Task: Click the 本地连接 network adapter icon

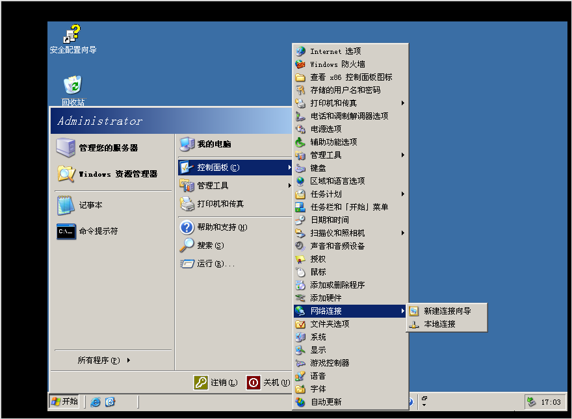Action: coord(413,324)
